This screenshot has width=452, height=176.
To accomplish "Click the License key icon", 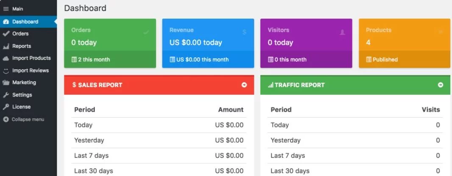I will click(6, 107).
